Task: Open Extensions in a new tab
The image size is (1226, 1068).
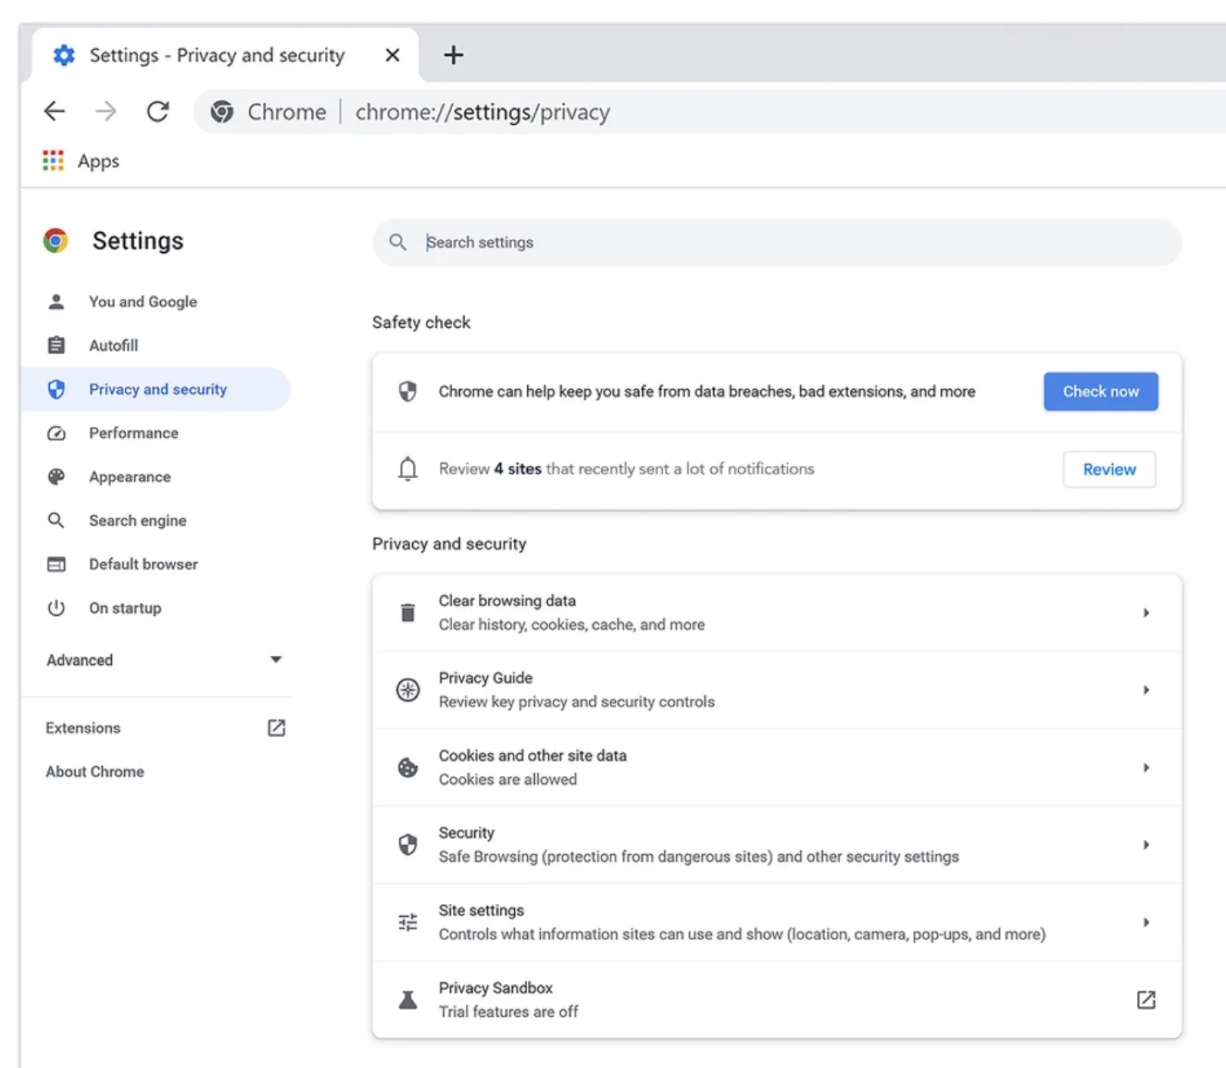Action: tap(276, 727)
